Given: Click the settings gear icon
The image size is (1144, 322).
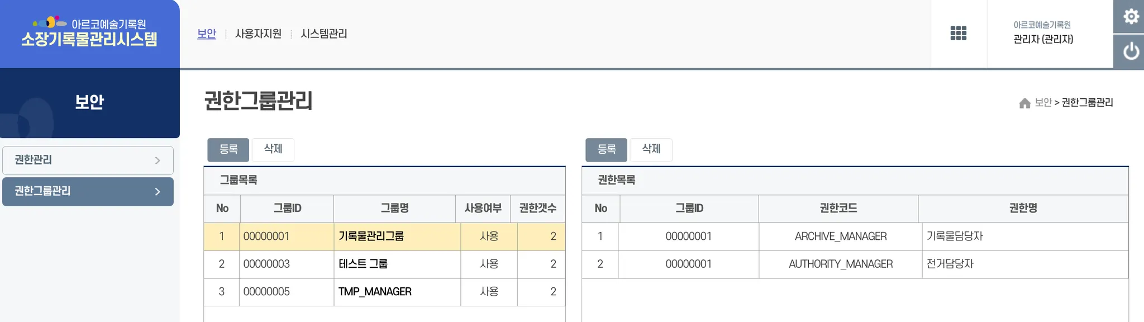Looking at the screenshot, I should (x=1131, y=16).
